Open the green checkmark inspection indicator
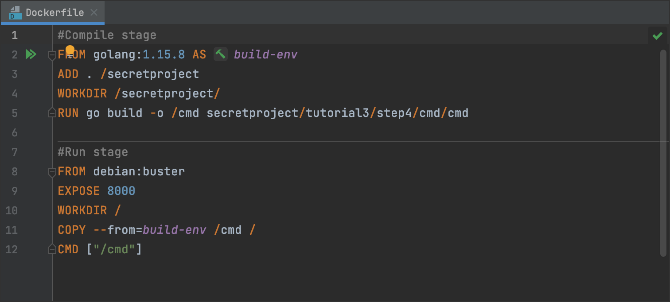The width and height of the screenshot is (670, 302). 657,35
